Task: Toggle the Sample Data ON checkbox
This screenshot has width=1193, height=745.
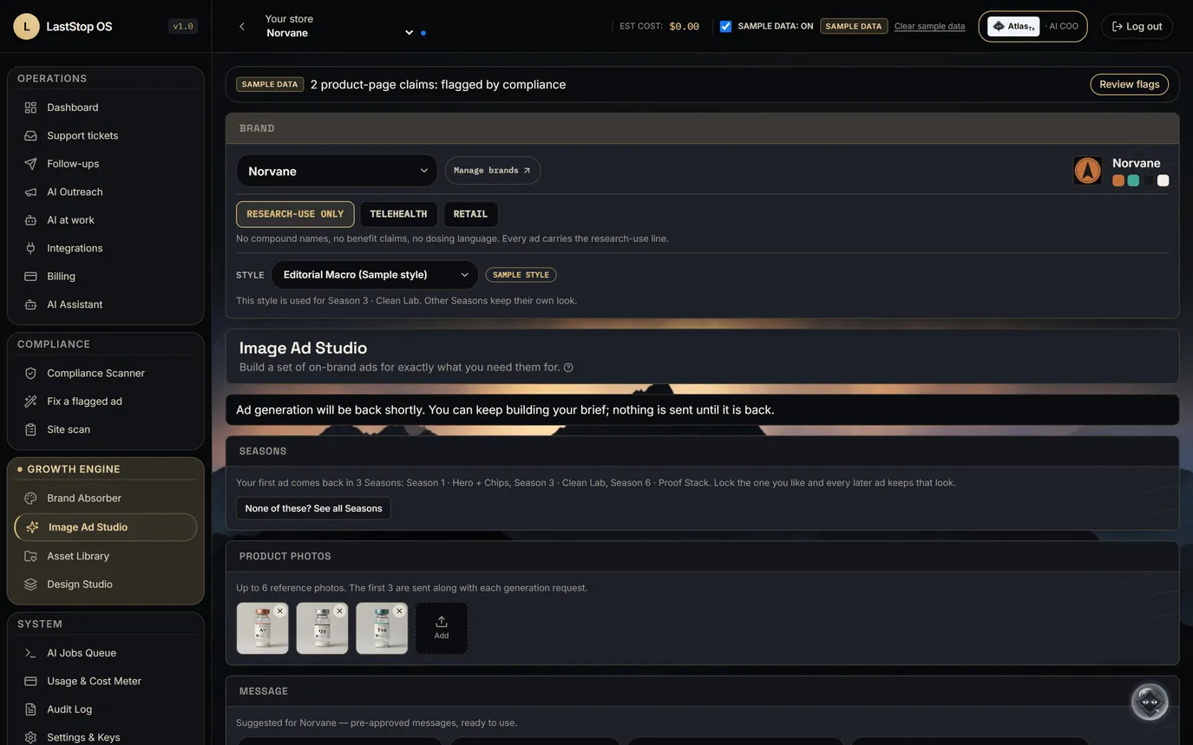Action: (726, 26)
